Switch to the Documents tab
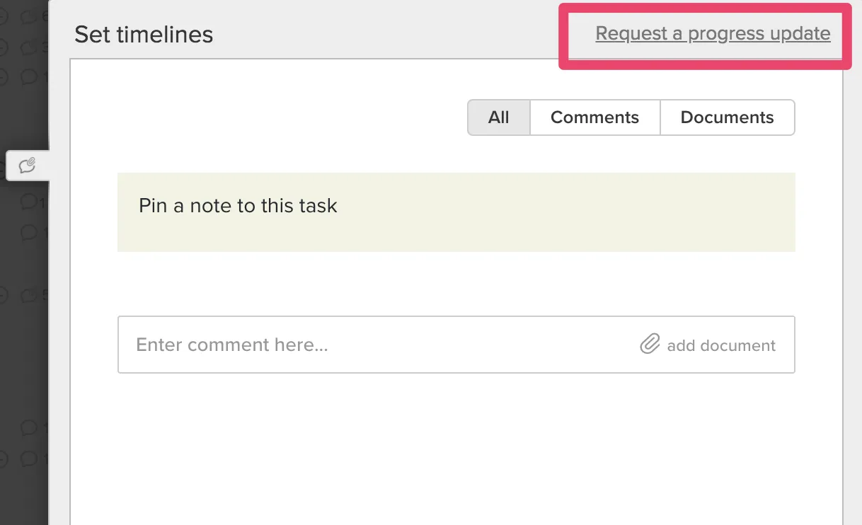Screen dimensions: 862x525 [727, 117]
